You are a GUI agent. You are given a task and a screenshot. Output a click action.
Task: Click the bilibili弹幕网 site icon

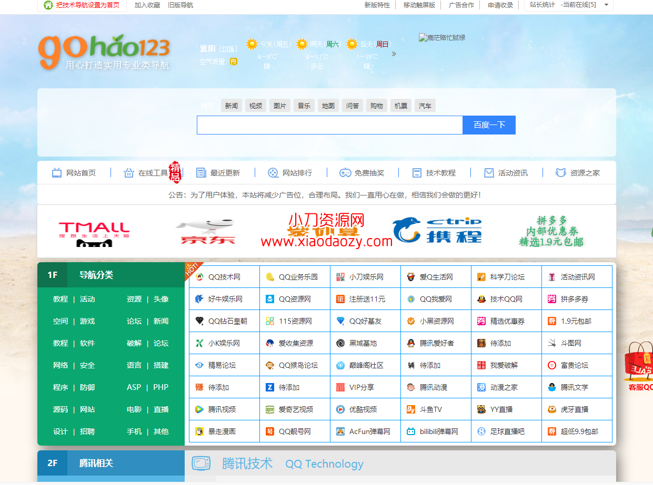(x=411, y=431)
